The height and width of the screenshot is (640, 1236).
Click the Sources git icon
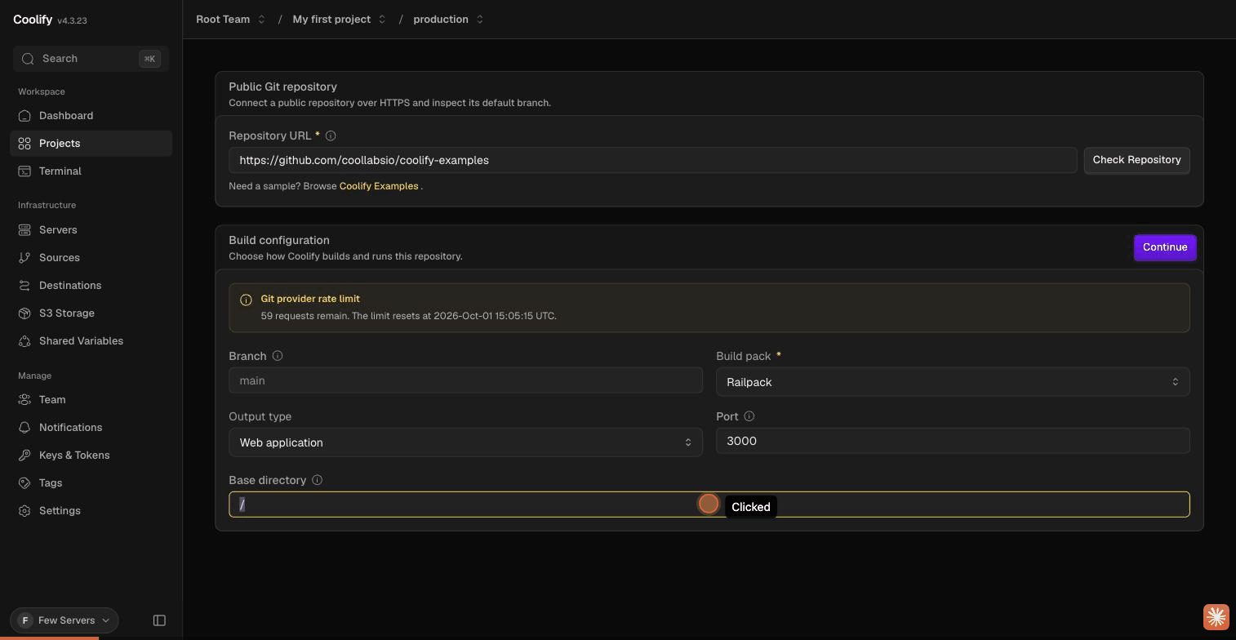tap(25, 258)
